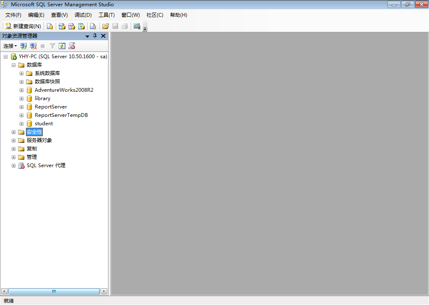
Task: Expand the AdventureWorks2008R2 database
Action: tap(21, 90)
